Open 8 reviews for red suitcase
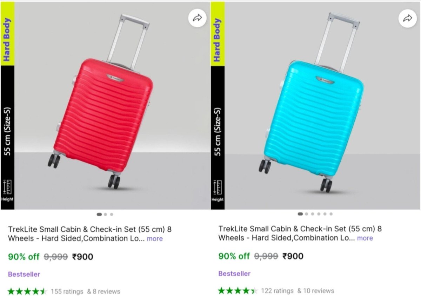421x296 pixels. tap(105, 291)
